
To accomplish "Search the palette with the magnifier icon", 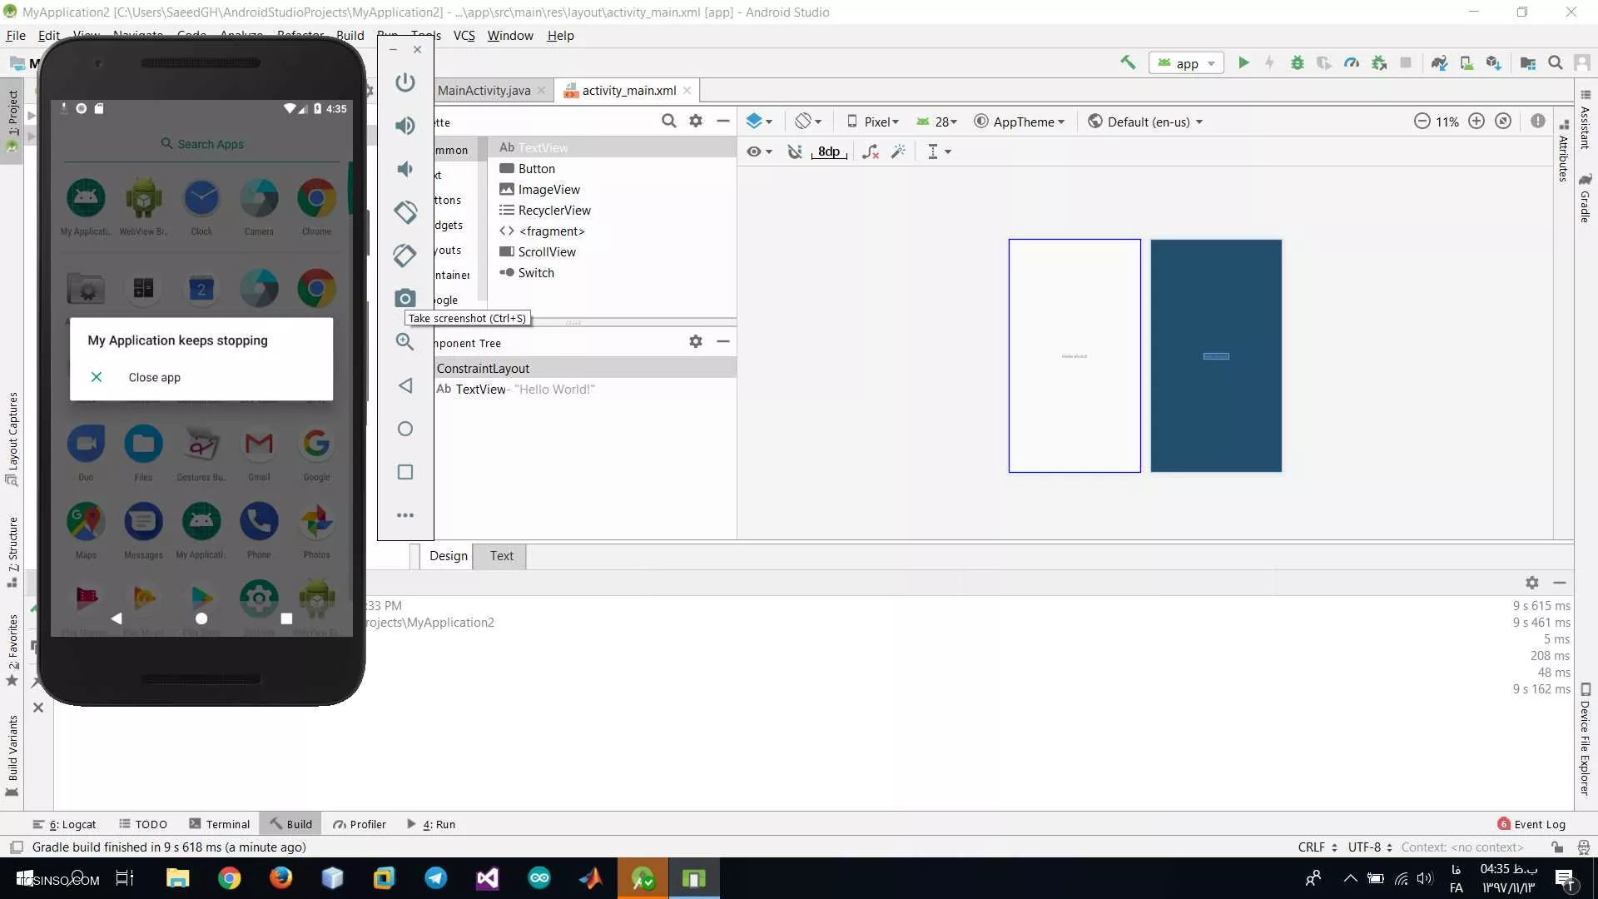I will click(668, 122).
